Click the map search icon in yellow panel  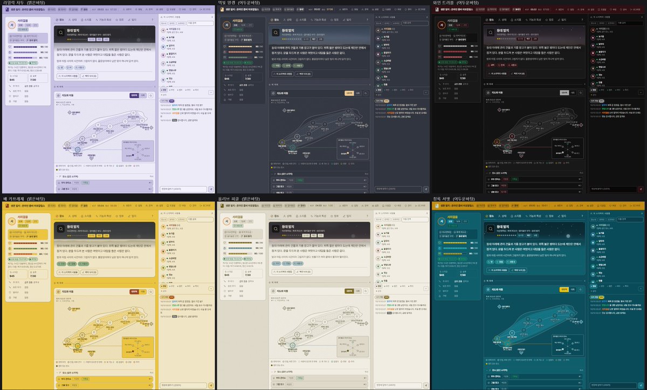(x=152, y=291)
